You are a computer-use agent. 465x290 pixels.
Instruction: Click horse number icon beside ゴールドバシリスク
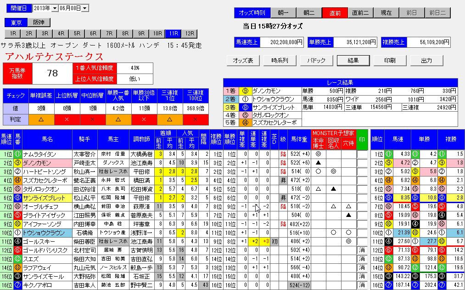click(x=18, y=250)
